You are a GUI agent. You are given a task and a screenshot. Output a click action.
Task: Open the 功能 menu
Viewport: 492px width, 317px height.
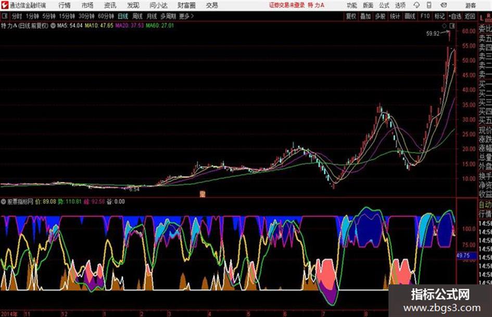352,5
